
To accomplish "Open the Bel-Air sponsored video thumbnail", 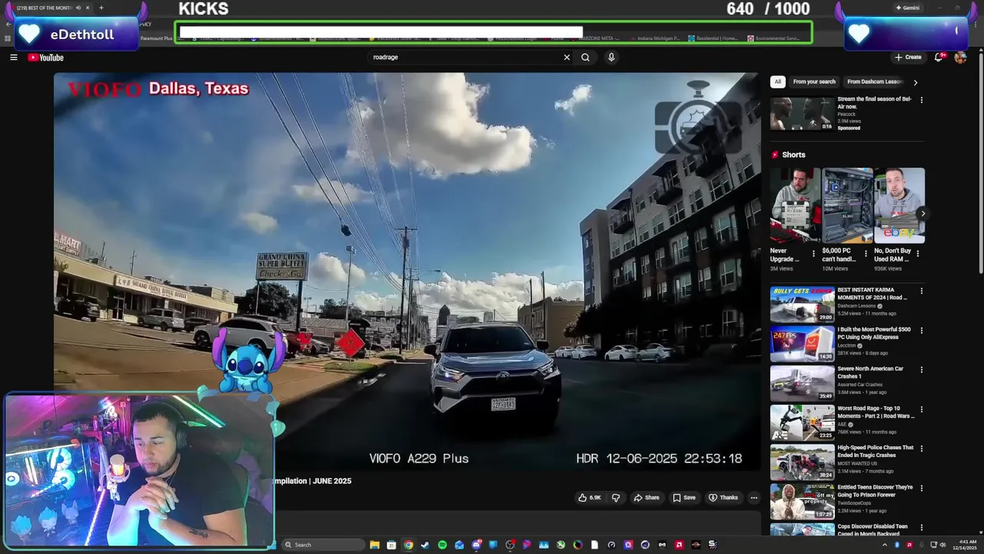I will pyautogui.click(x=802, y=113).
